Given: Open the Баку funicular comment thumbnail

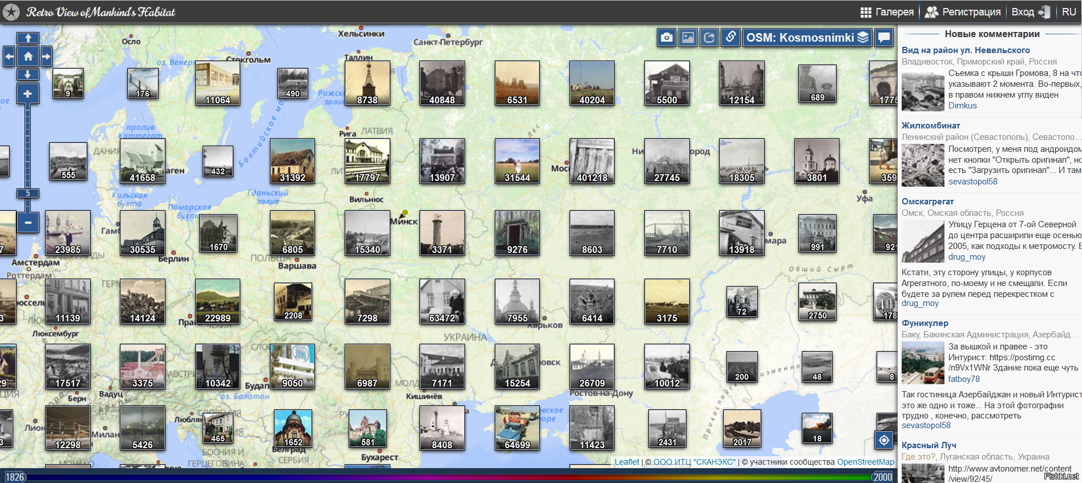Looking at the screenshot, I should [x=923, y=364].
